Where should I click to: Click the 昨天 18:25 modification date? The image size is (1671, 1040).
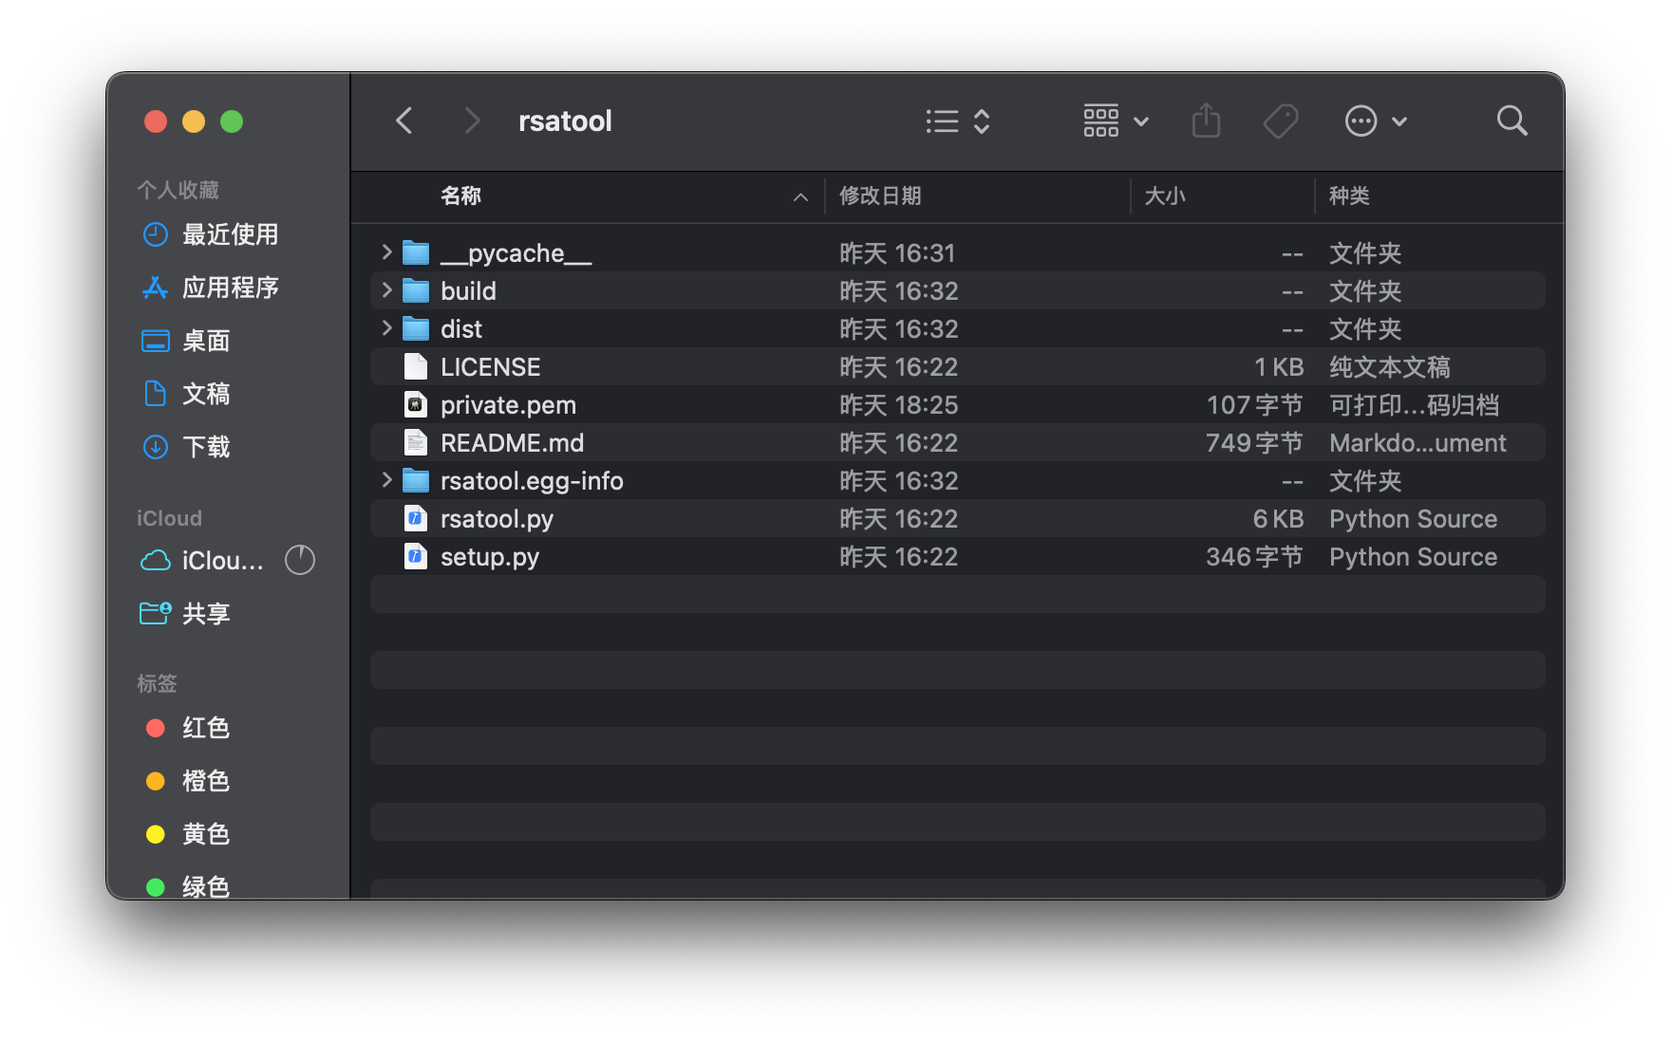point(898,405)
